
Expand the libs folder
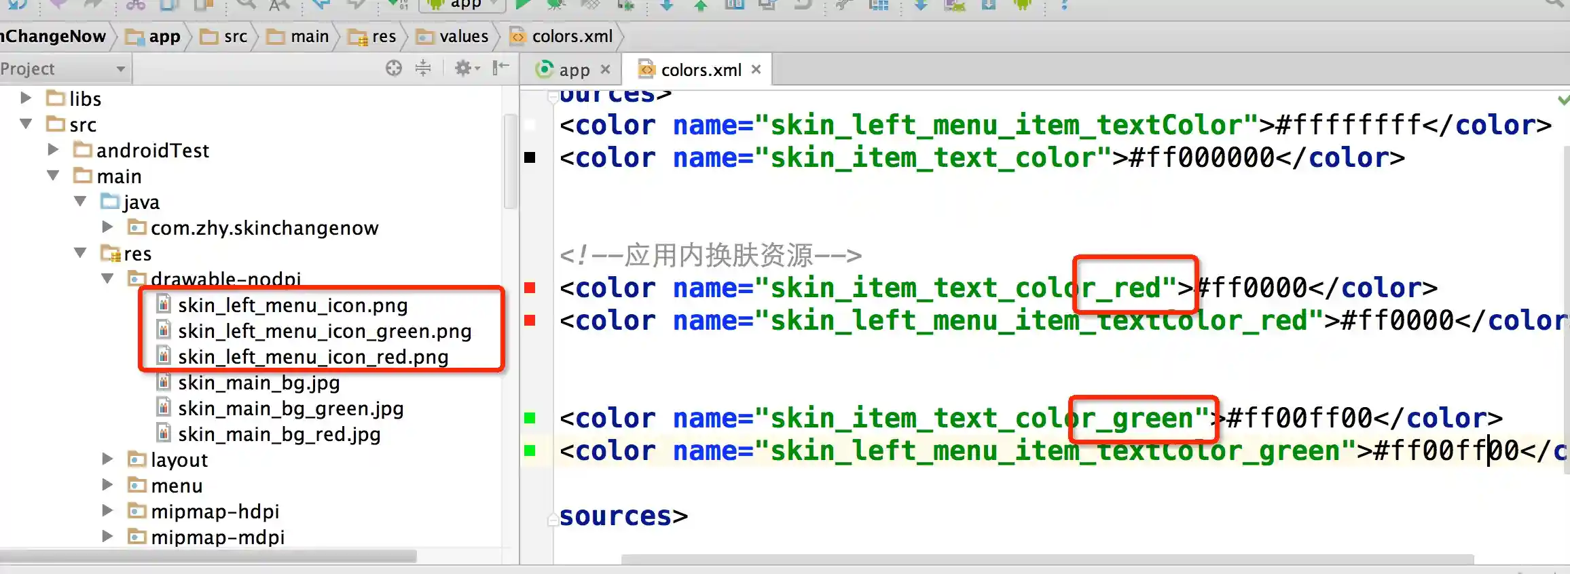26,98
